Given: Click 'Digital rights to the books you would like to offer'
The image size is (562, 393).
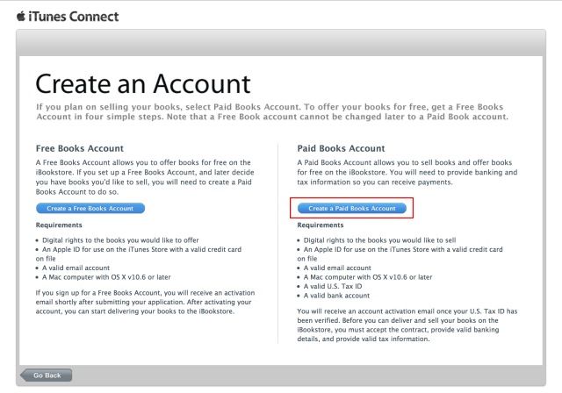Looking at the screenshot, I should point(120,240).
